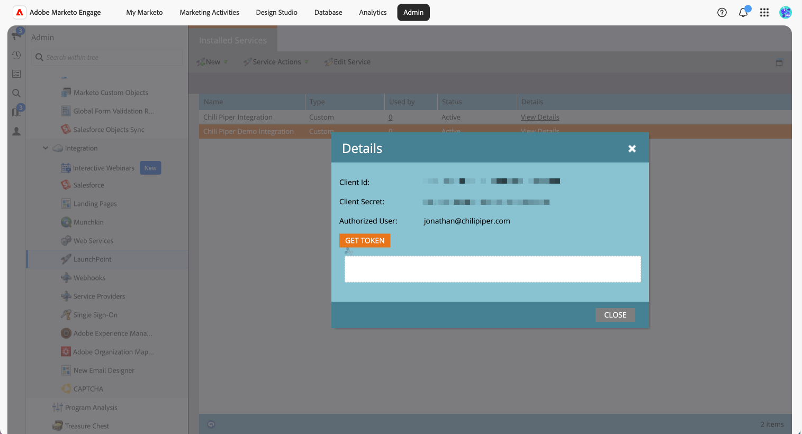The width and height of the screenshot is (802, 434).
Task: Click the person icon in sidebar
Action: [x=16, y=131]
